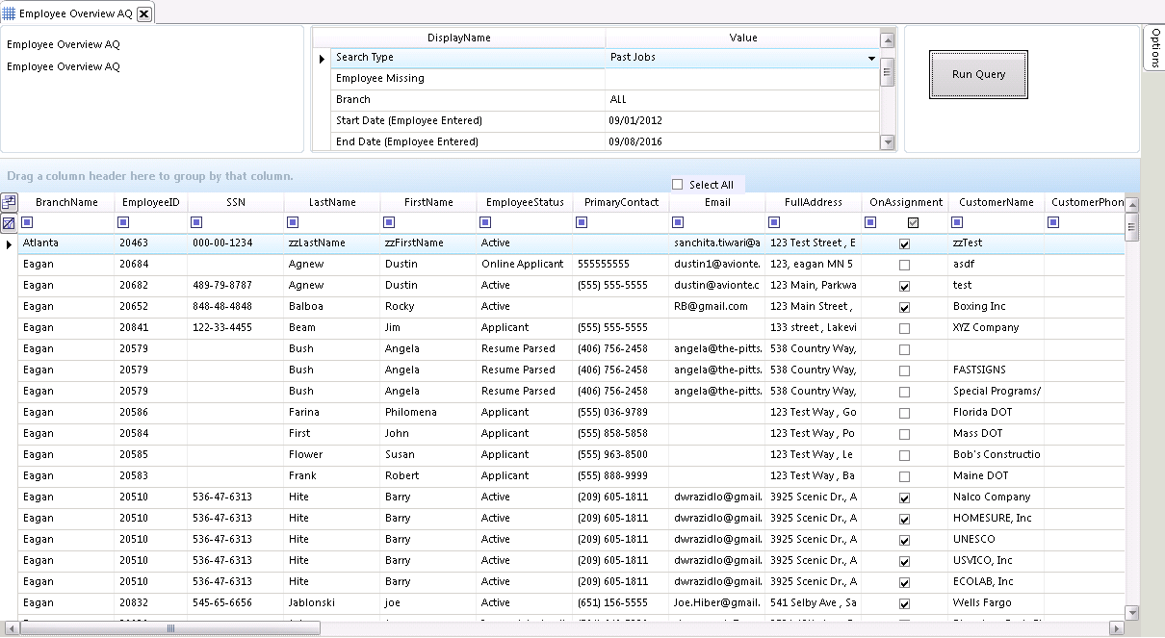
Task: Select the EmployeeID cell 20841
Action: [x=151, y=328]
